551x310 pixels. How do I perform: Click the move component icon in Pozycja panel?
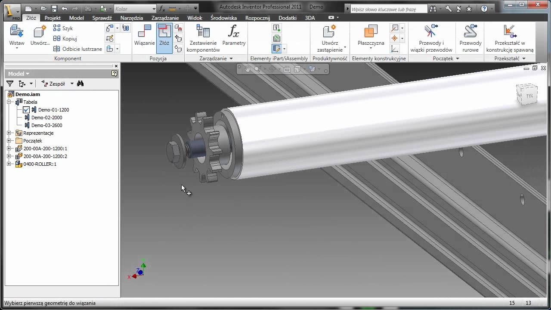point(179,38)
